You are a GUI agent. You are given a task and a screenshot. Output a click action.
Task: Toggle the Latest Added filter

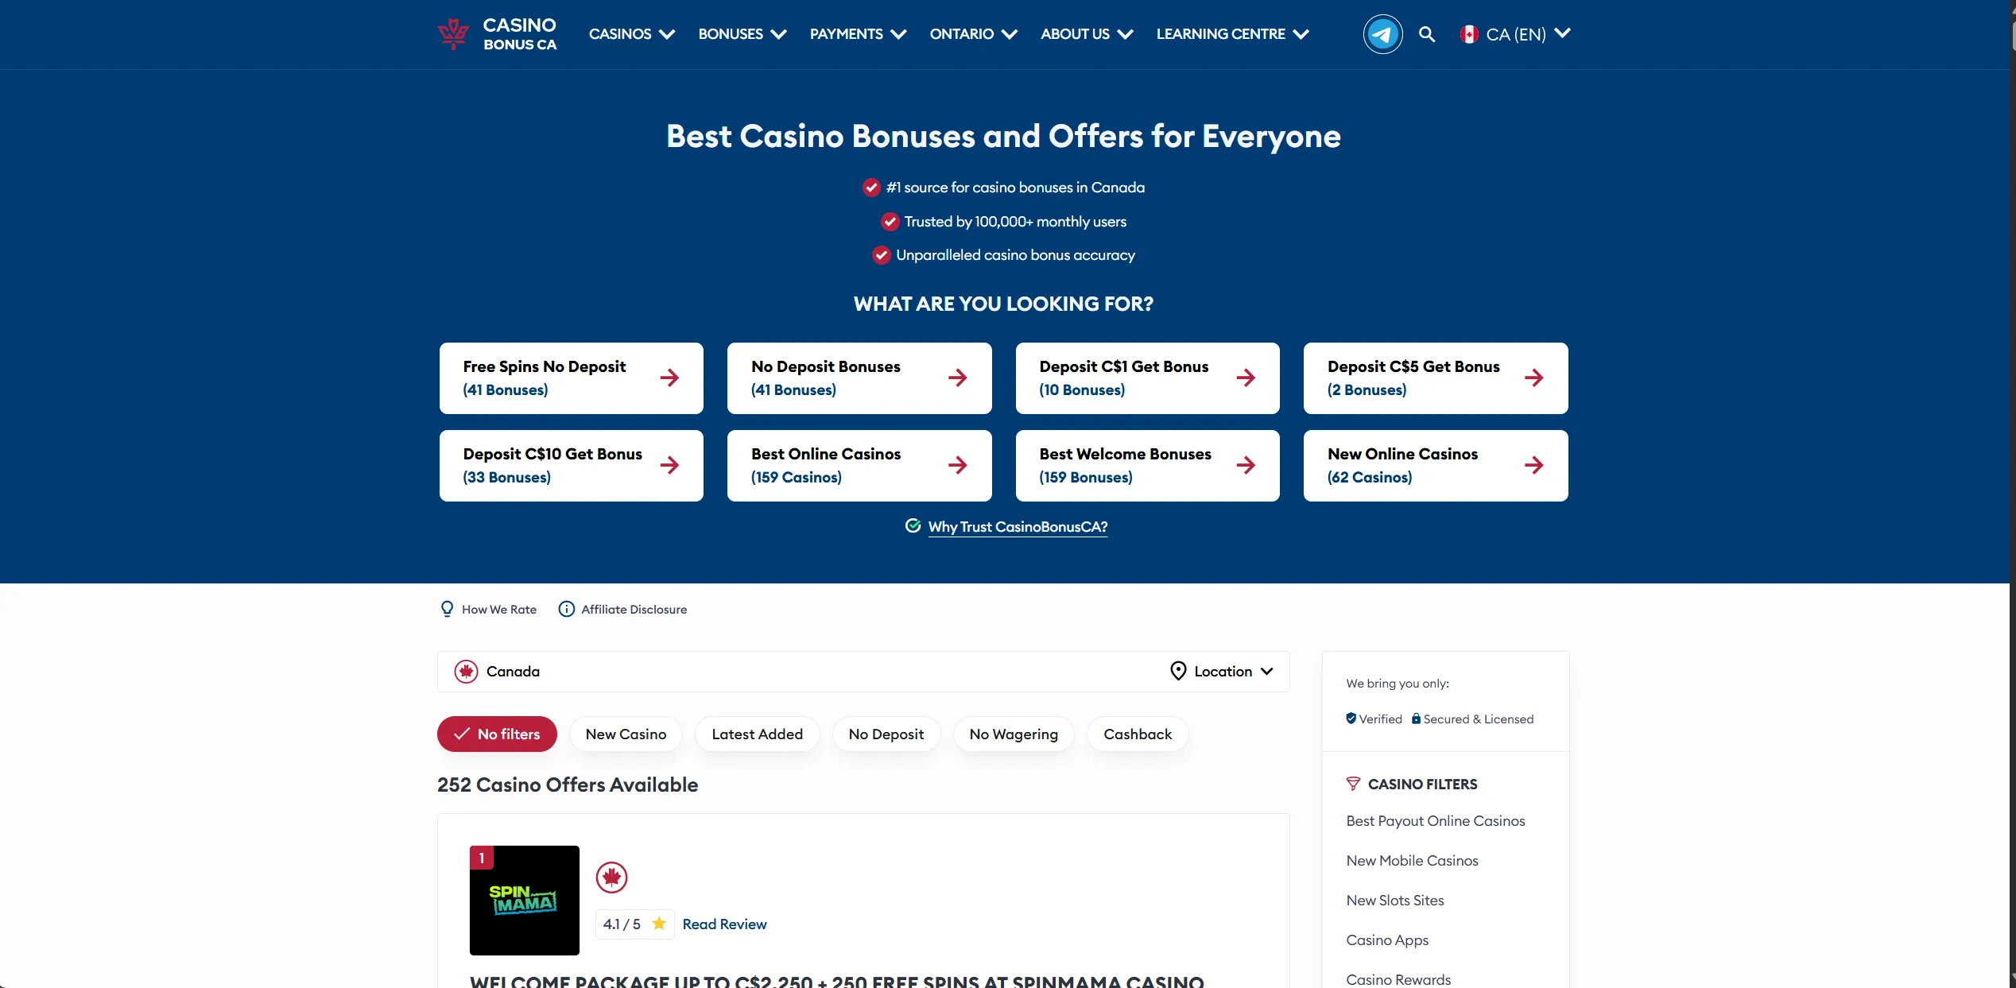[757, 734]
